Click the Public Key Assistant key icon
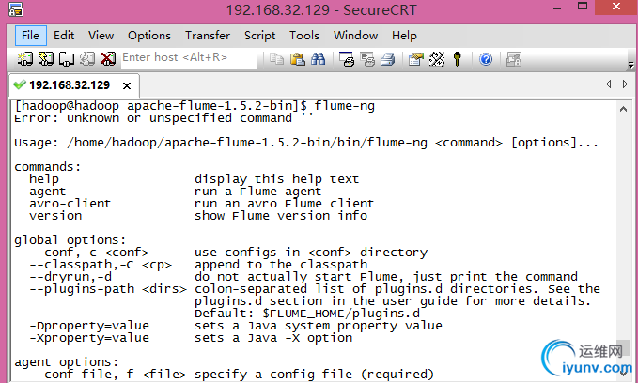 click(x=458, y=59)
